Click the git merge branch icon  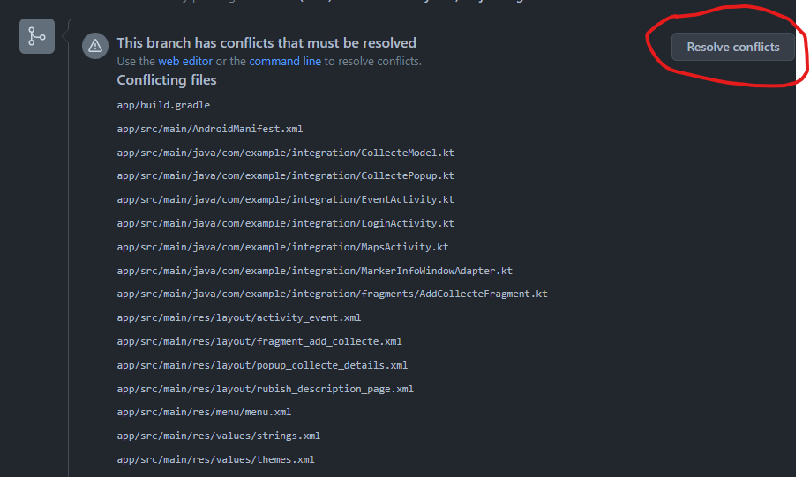coord(37,36)
